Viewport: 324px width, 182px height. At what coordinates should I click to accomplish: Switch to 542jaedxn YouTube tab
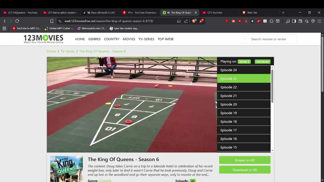(21, 13)
